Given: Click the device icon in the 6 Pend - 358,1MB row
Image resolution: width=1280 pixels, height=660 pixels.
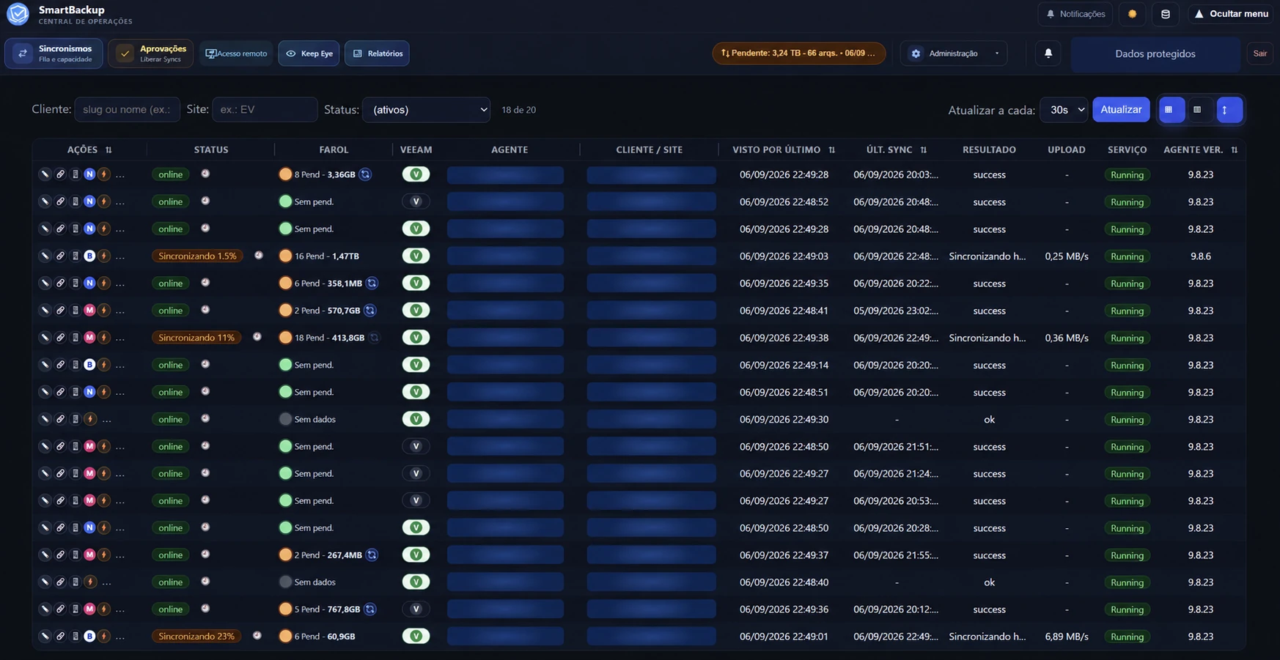Looking at the screenshot, I should (75, 283).
